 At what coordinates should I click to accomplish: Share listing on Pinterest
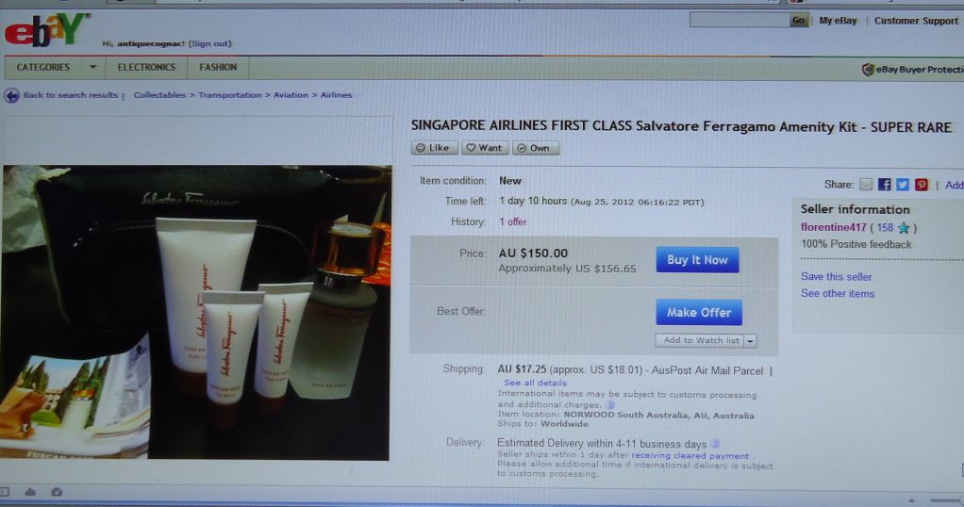[921, 185]
